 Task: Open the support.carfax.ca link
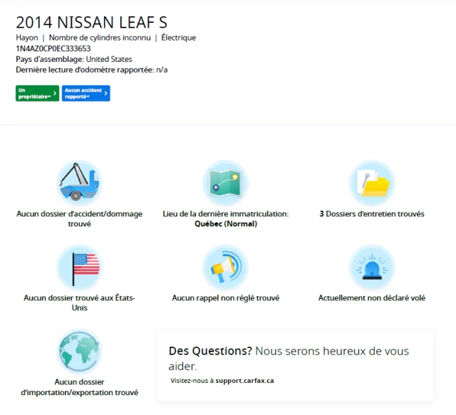click(244, 381)
